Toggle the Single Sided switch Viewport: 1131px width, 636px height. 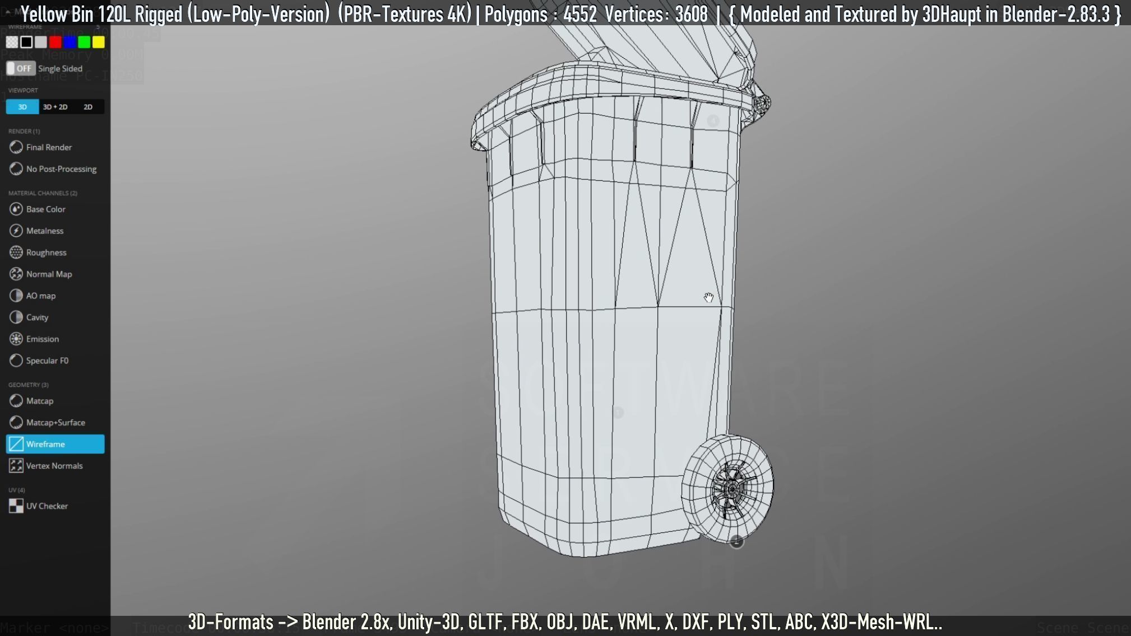[x=21, y=68]
